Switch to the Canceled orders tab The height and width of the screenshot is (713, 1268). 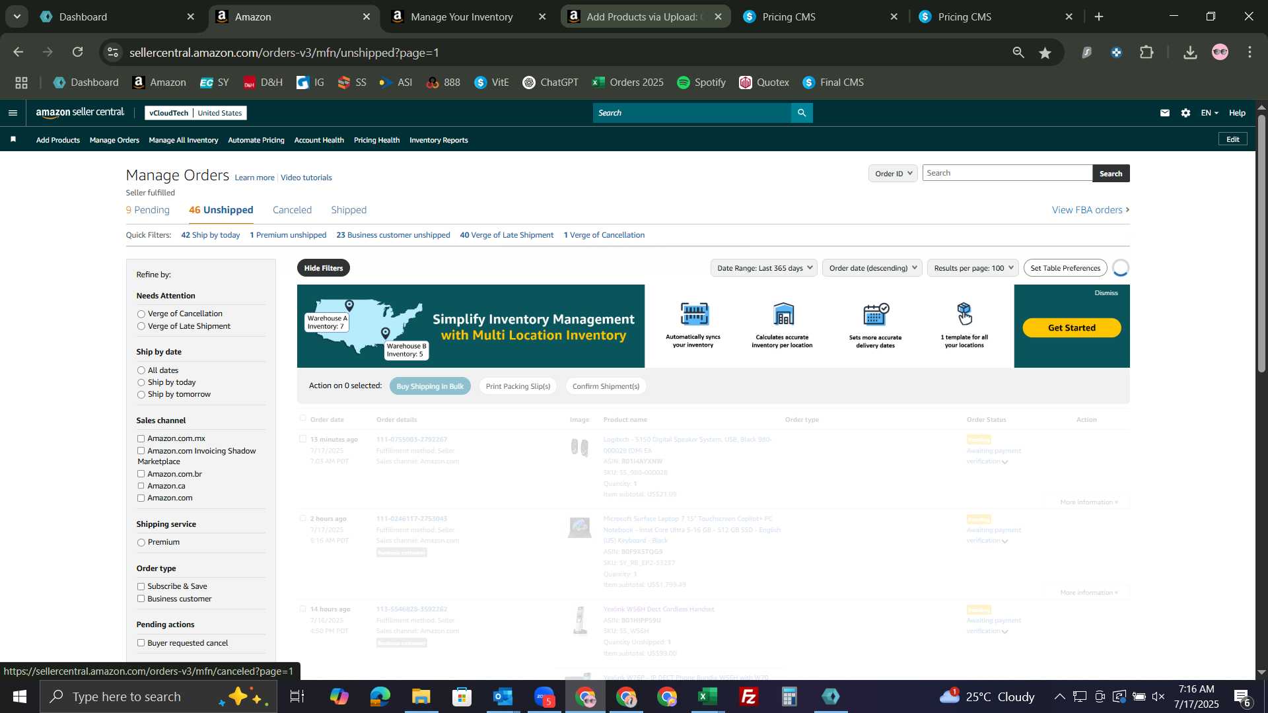292,210
